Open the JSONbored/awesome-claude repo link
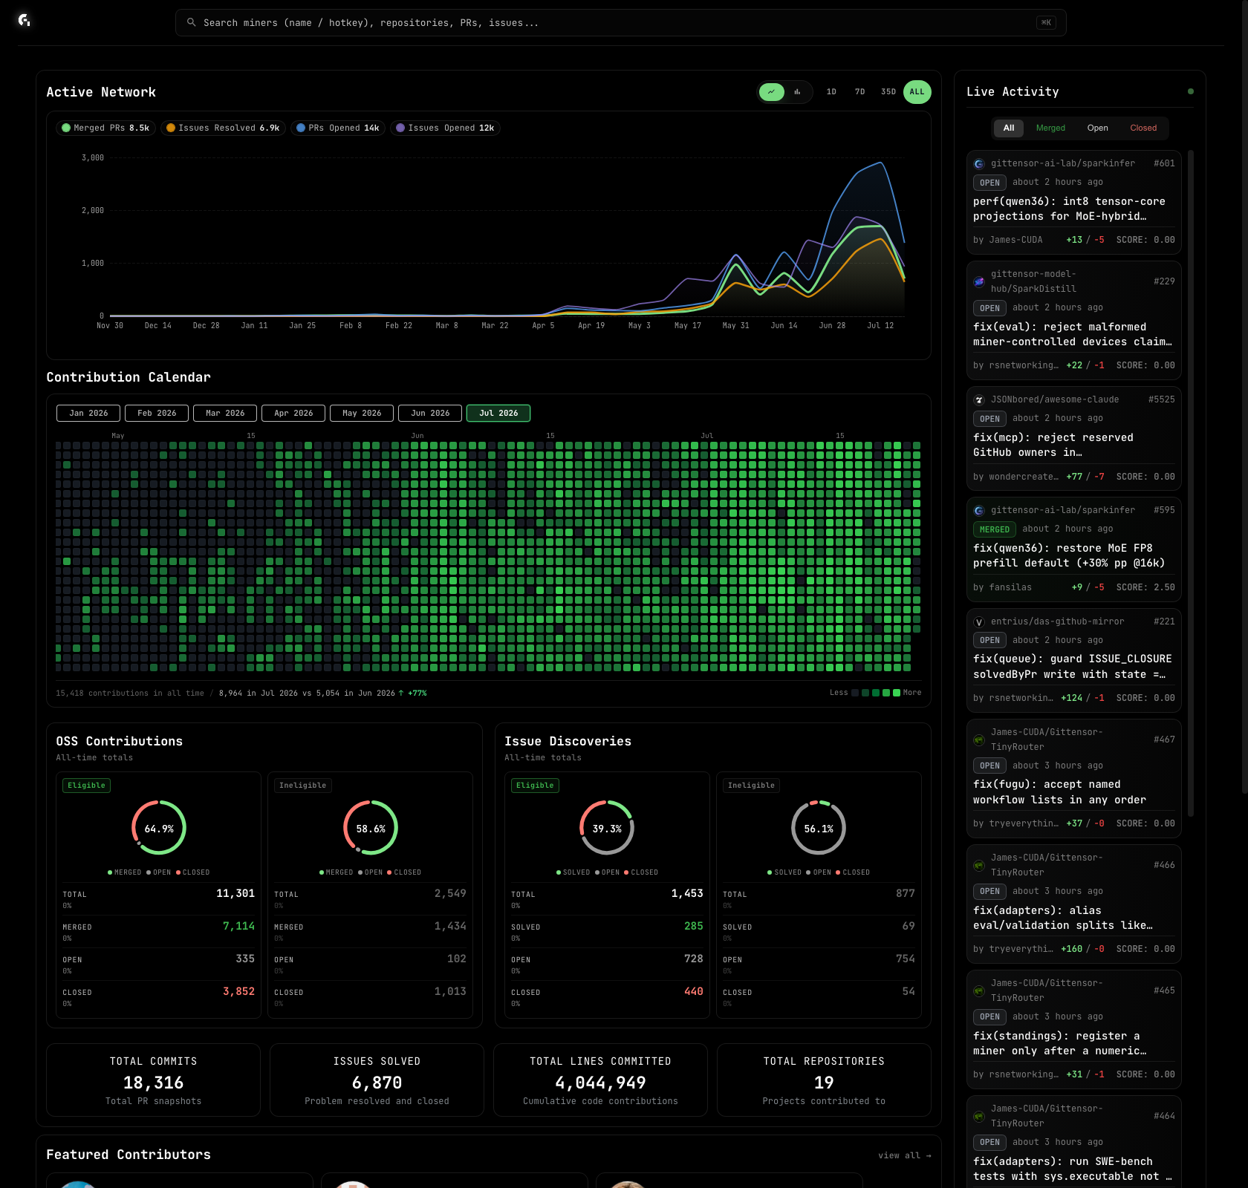 [x=1055, y=399]
